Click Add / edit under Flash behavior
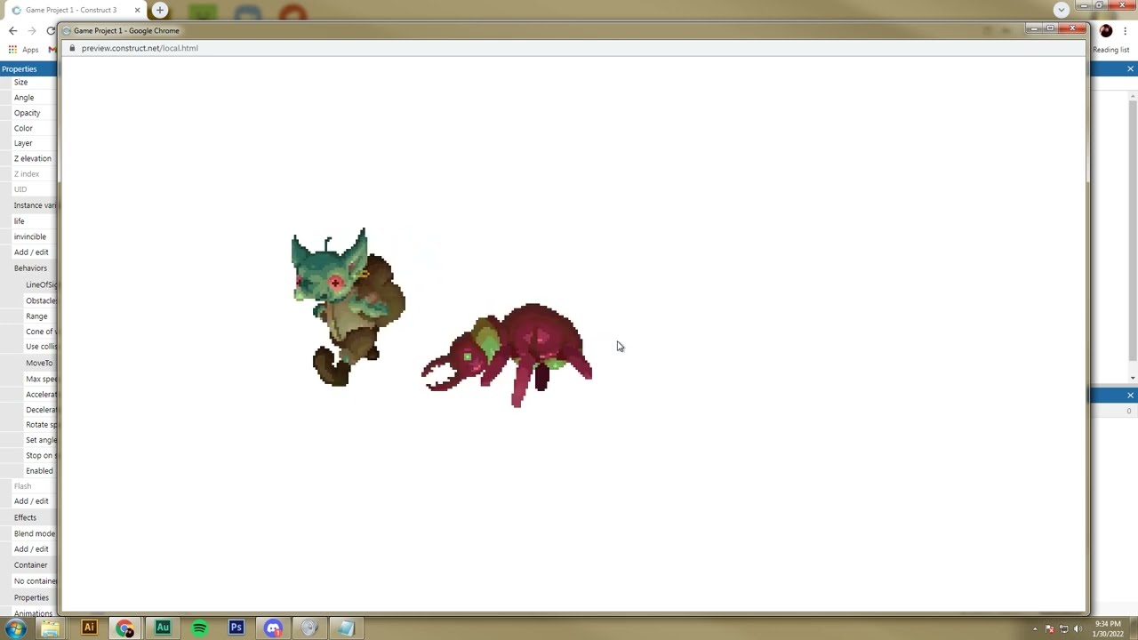 point(31,501)
